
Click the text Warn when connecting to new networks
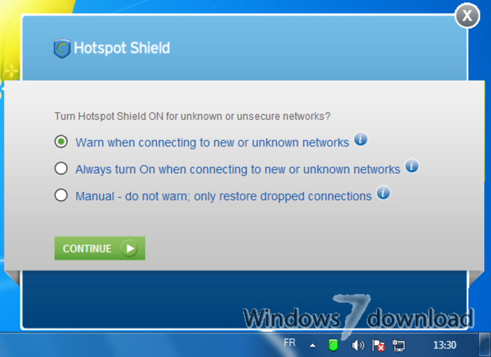tap(212, 142)
